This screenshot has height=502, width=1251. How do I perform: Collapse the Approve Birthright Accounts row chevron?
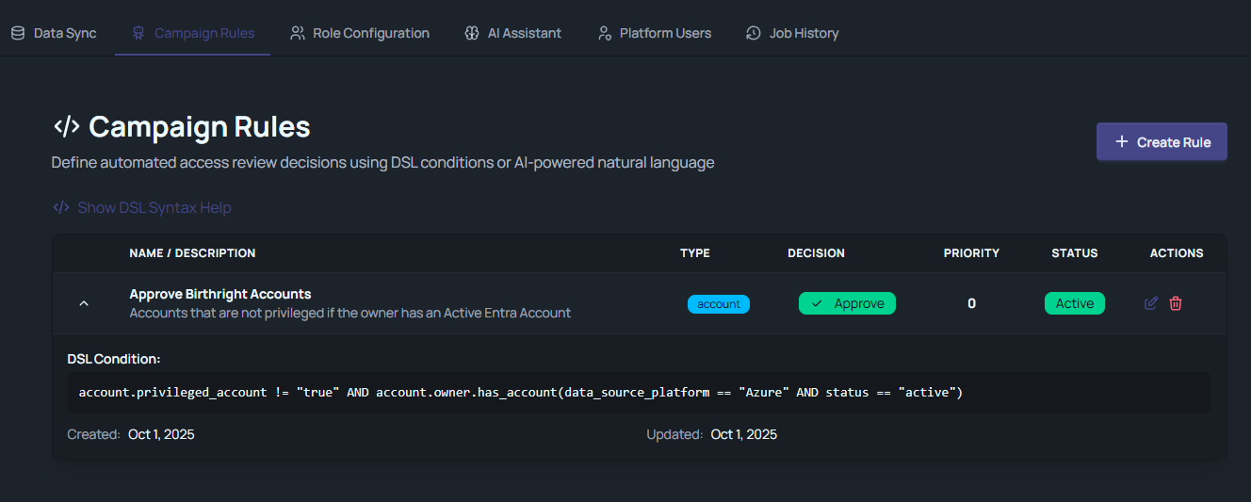(84, 303)
